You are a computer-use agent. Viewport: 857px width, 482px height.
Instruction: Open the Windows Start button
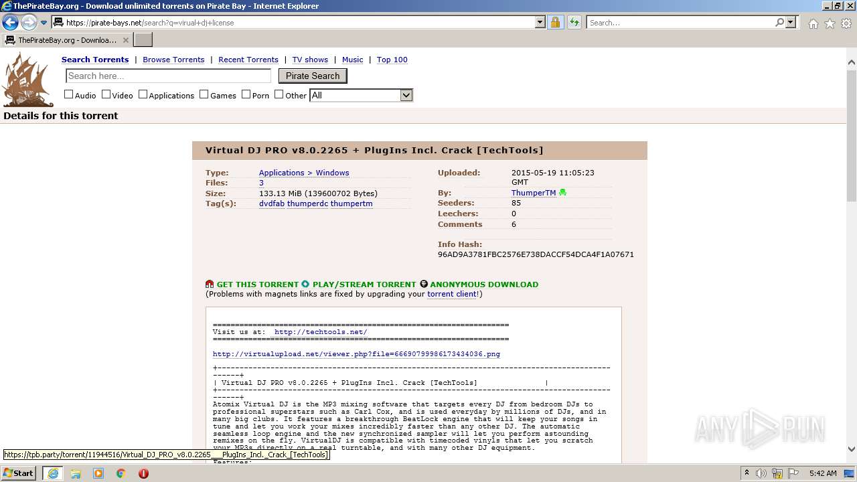[x=19, y=473]
